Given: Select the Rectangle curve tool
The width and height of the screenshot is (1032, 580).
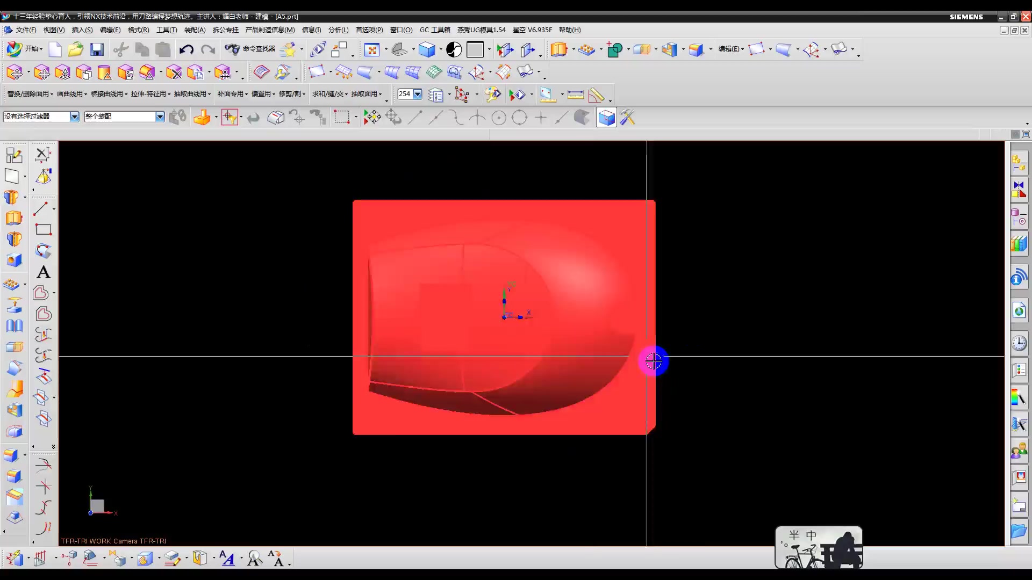Looking at the screenshot, I should click(43, 230).
